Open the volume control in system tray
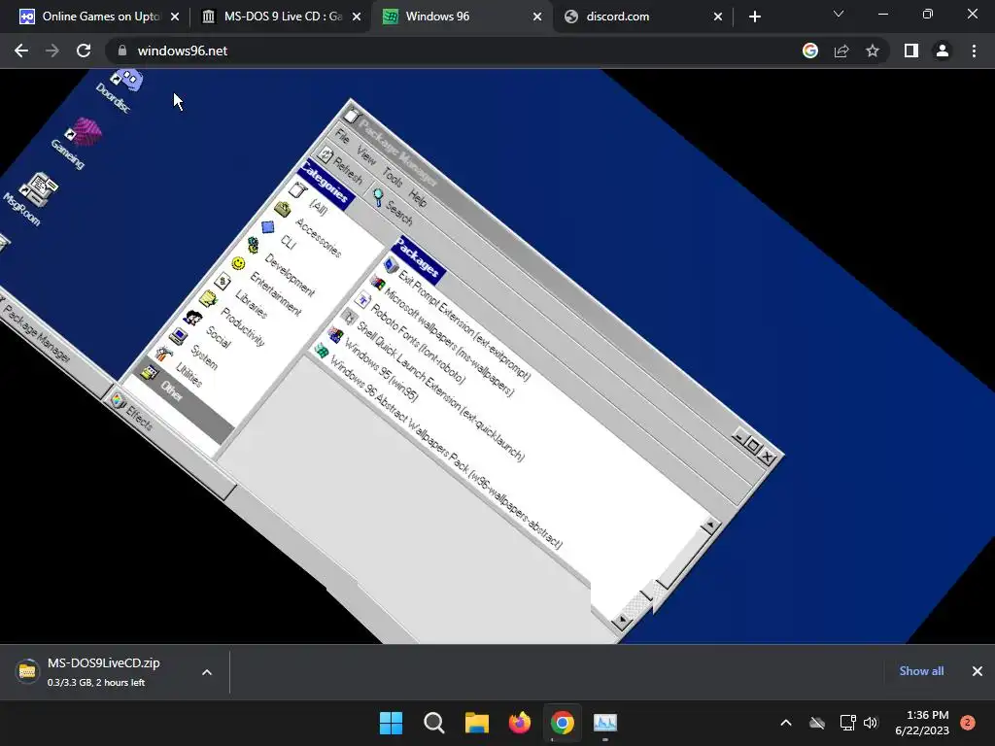 871,723
